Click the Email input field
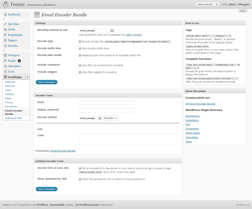This screenshot has height=209, width=252. pyautogui.click(x=107, y=103)
